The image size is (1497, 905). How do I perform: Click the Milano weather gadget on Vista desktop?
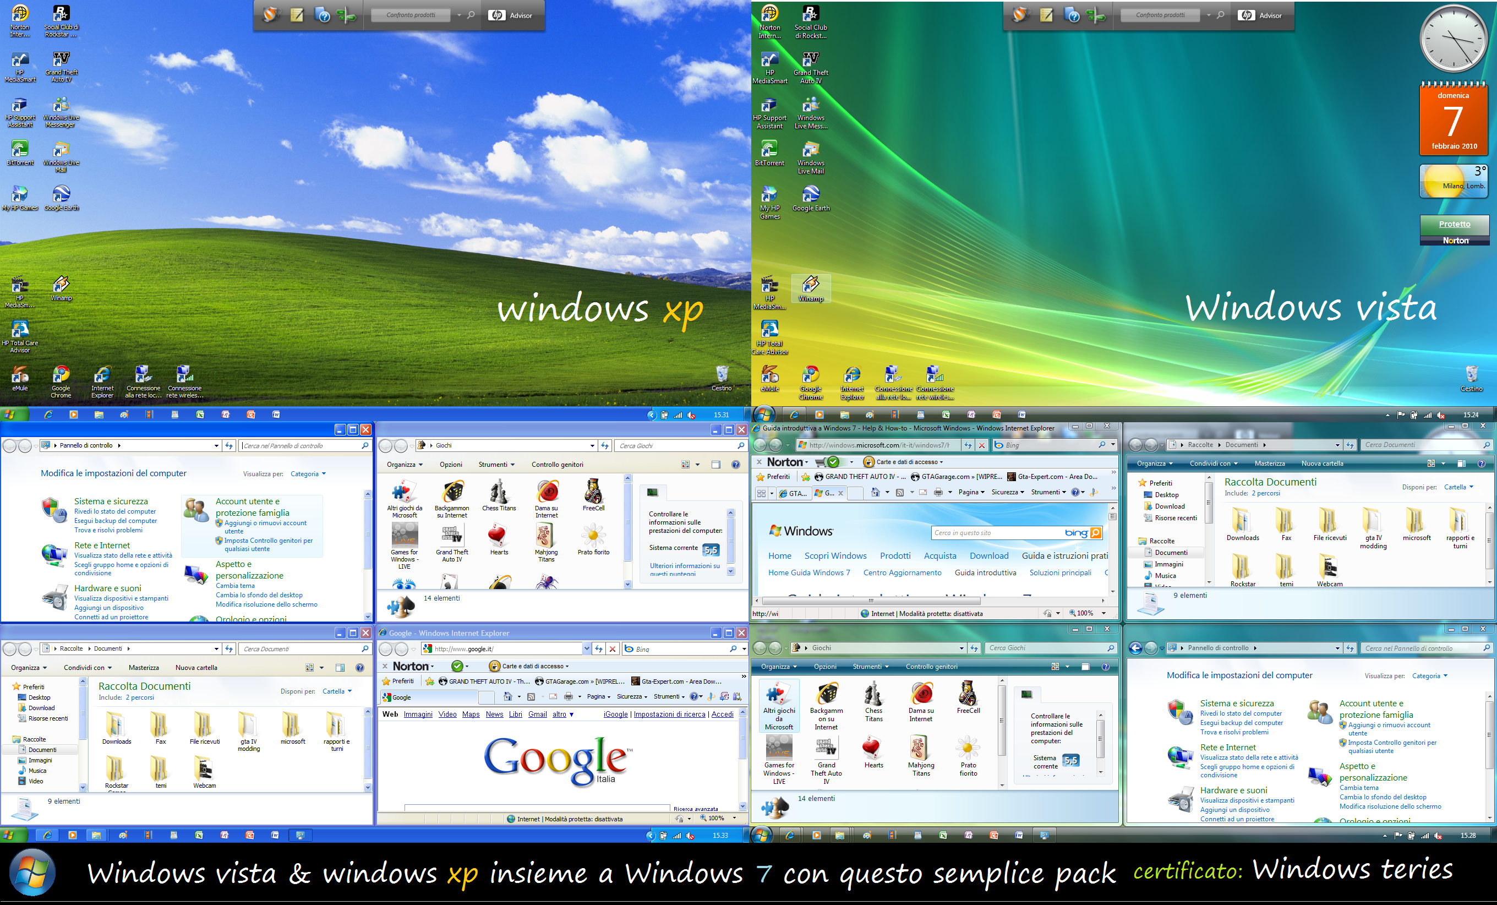pyautogui.click(x=1454, y=181)
